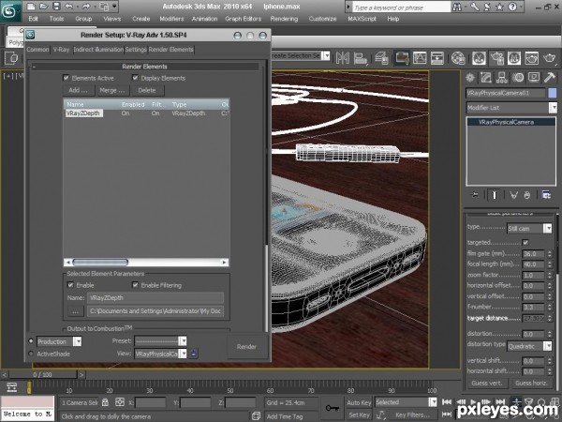Toggle the Display Elements checkbox
The width and height of the screenshot is (562, 422).
point(135,78)
